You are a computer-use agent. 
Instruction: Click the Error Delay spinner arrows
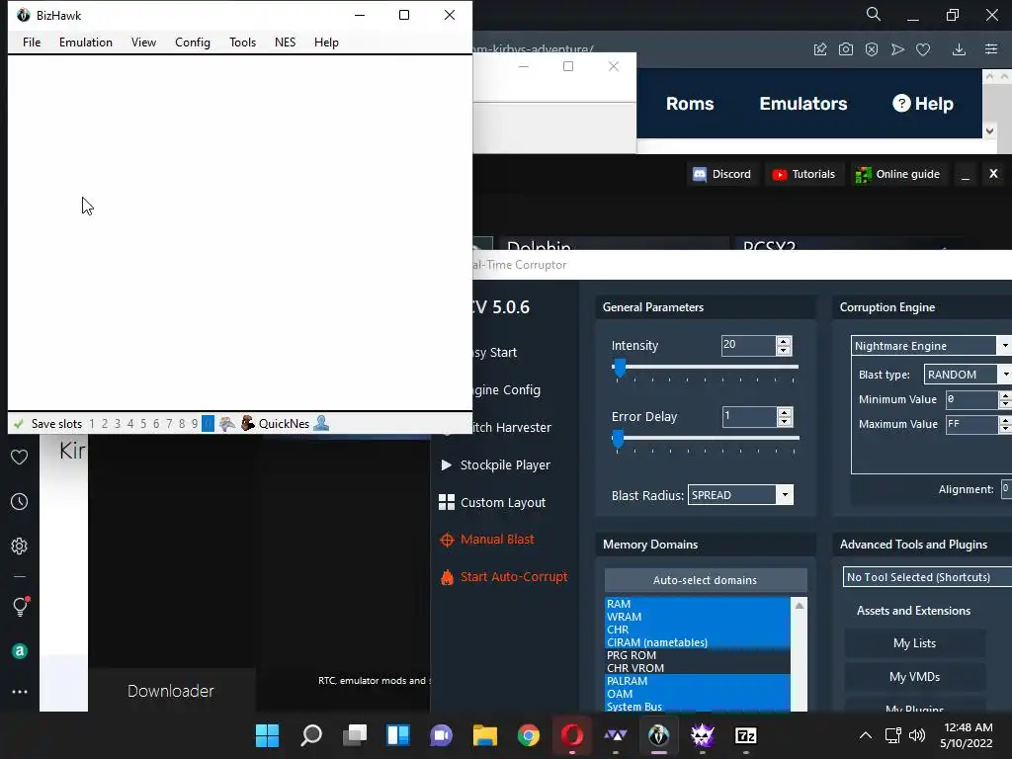784,417
